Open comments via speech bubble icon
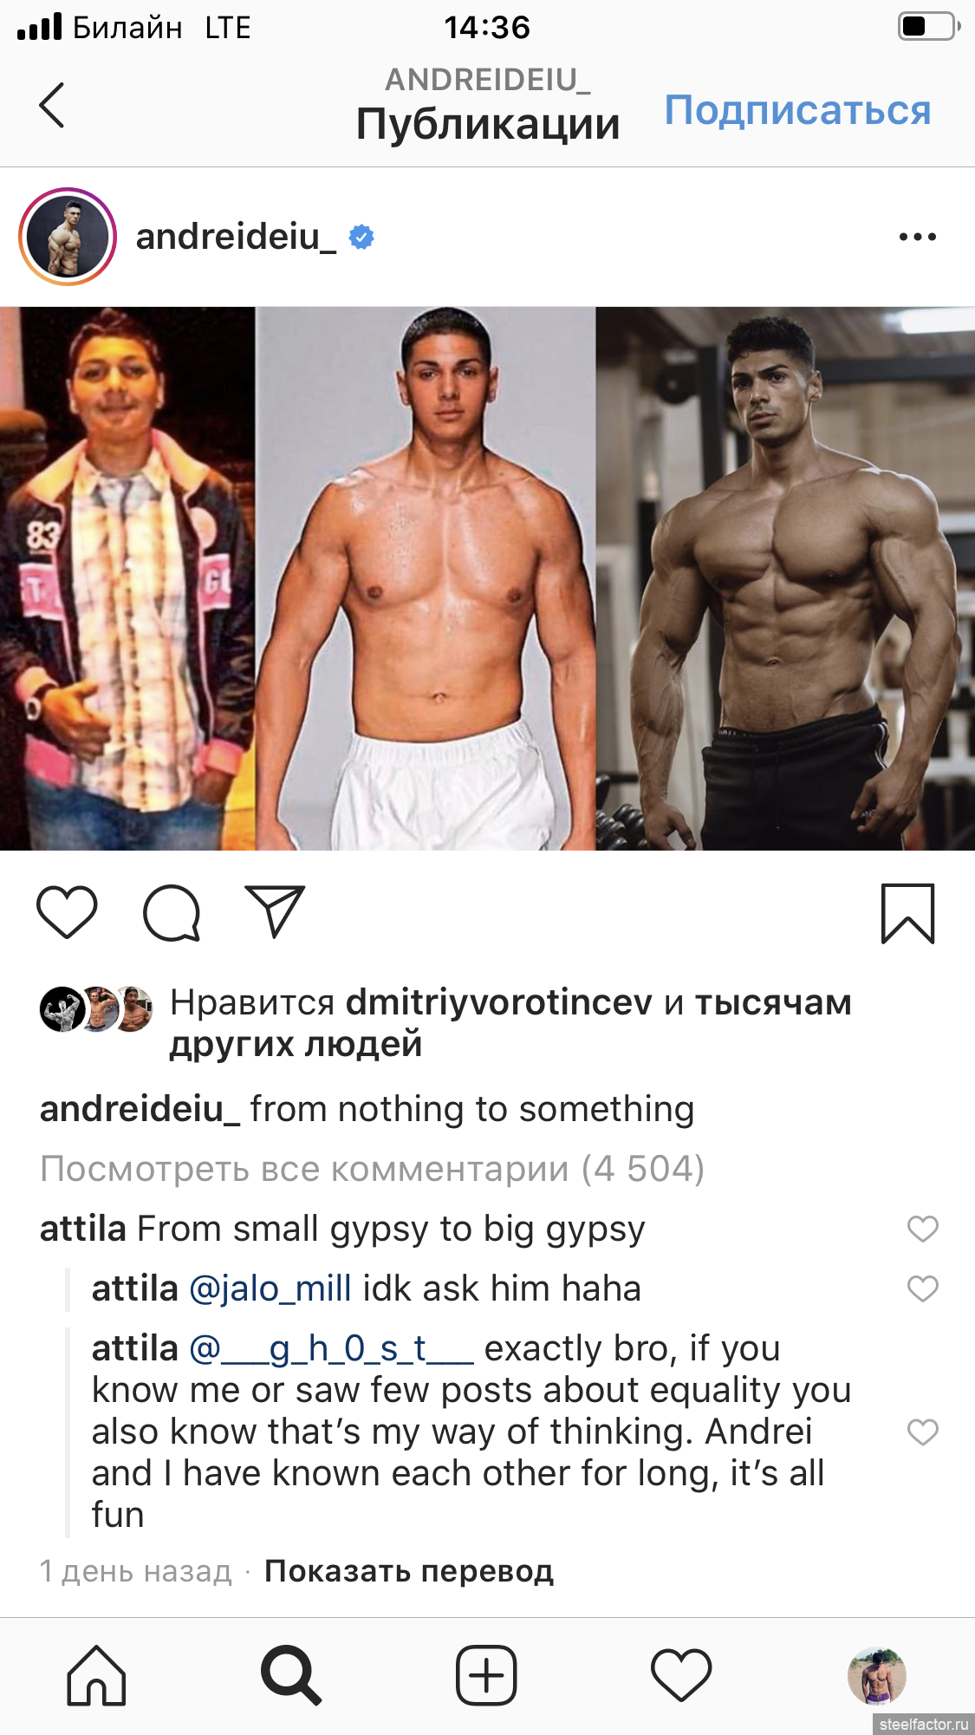Viewport: 975px width, 1735px height. pyautogui.click(x=172, y=912)
